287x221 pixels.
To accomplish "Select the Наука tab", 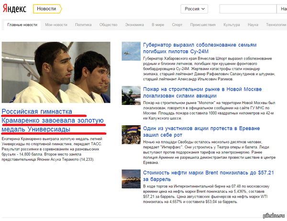I will (x=253, y=24).
